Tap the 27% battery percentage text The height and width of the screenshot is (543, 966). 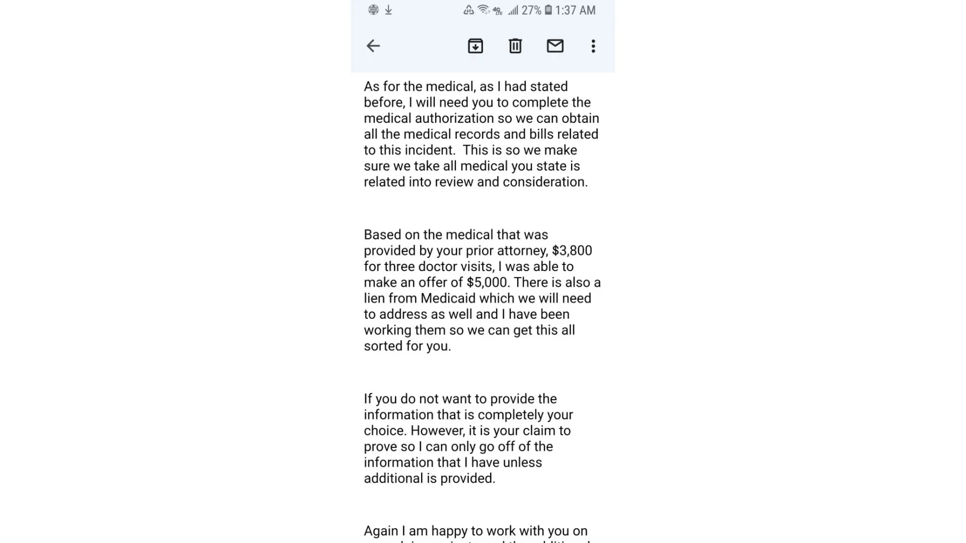(x=531, y=10)
